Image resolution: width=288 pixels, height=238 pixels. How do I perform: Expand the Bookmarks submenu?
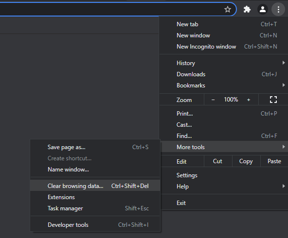coord(223,85)
